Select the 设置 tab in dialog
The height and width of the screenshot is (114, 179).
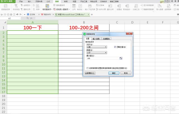[x=88, y=39]
